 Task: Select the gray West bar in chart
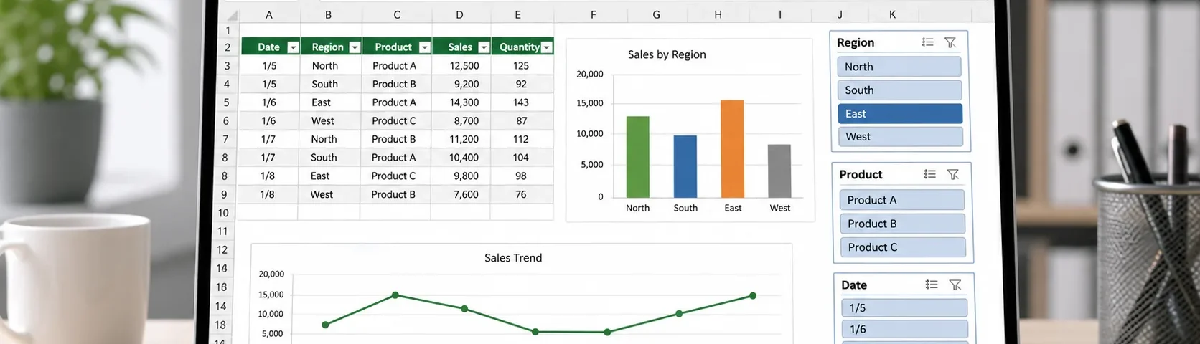(779, 171)
